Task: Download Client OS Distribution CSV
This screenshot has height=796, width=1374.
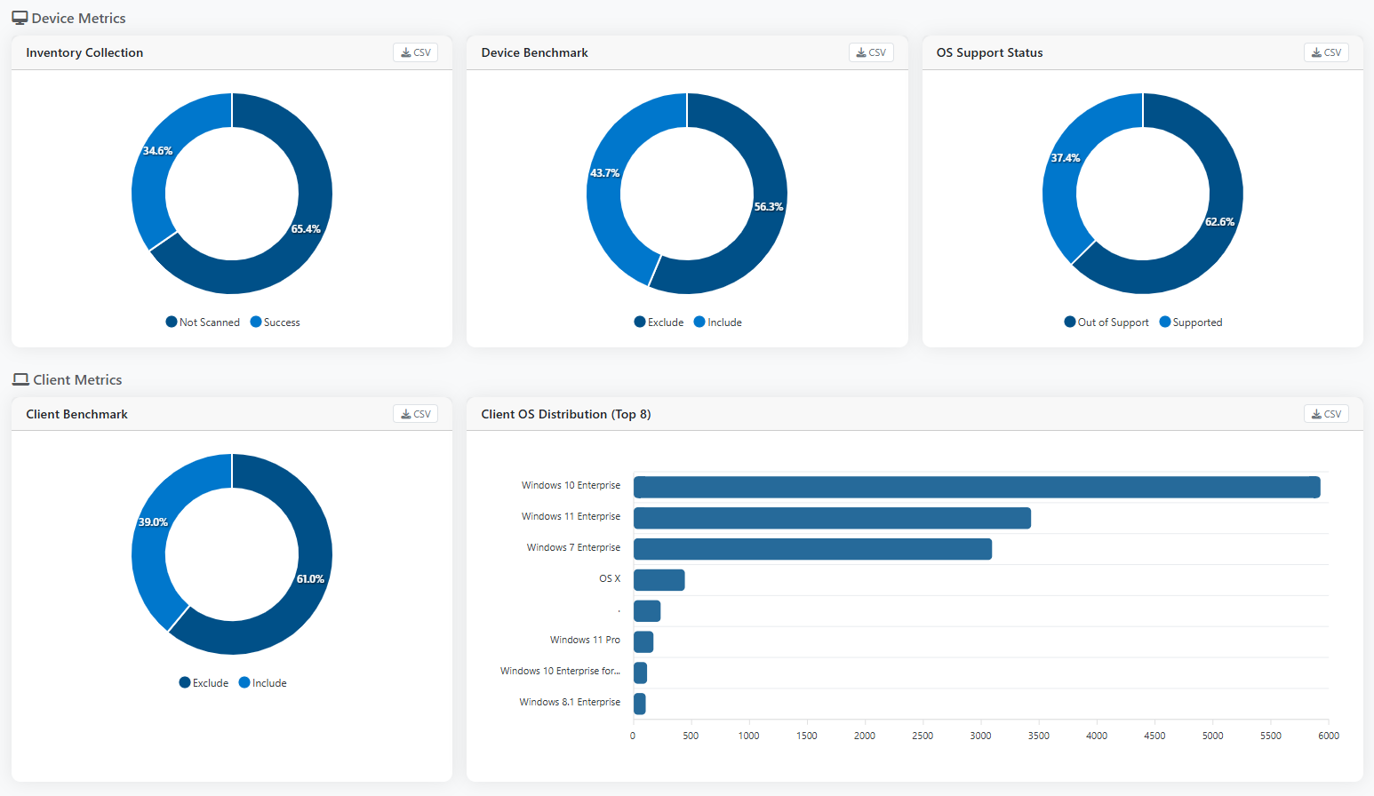Action: [1326, 414]
